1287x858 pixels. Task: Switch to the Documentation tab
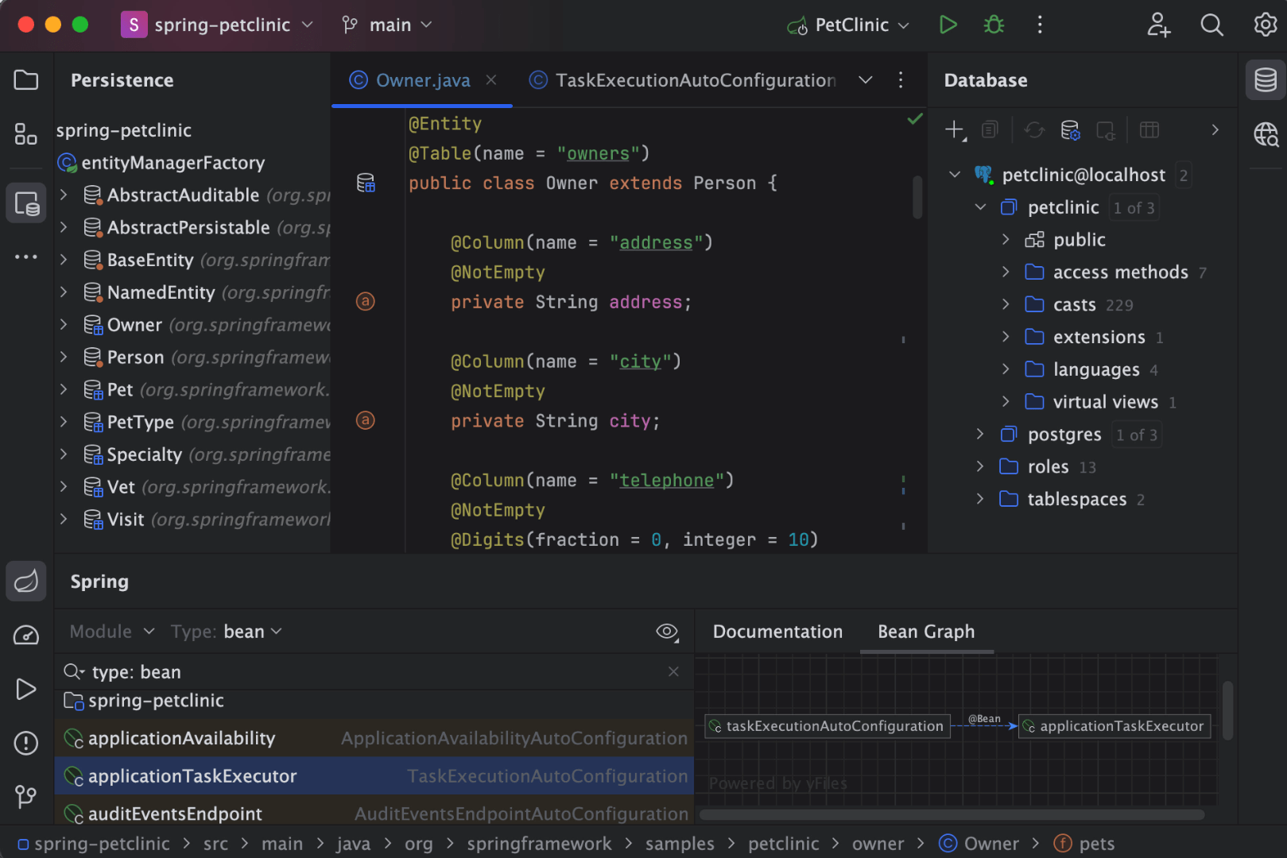click(777, 632)
